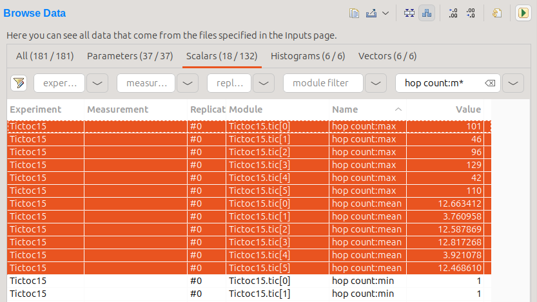Toggle the show module hierarchy icon
The width and height of the screenshot is (537, 302).
pos(427,14)
